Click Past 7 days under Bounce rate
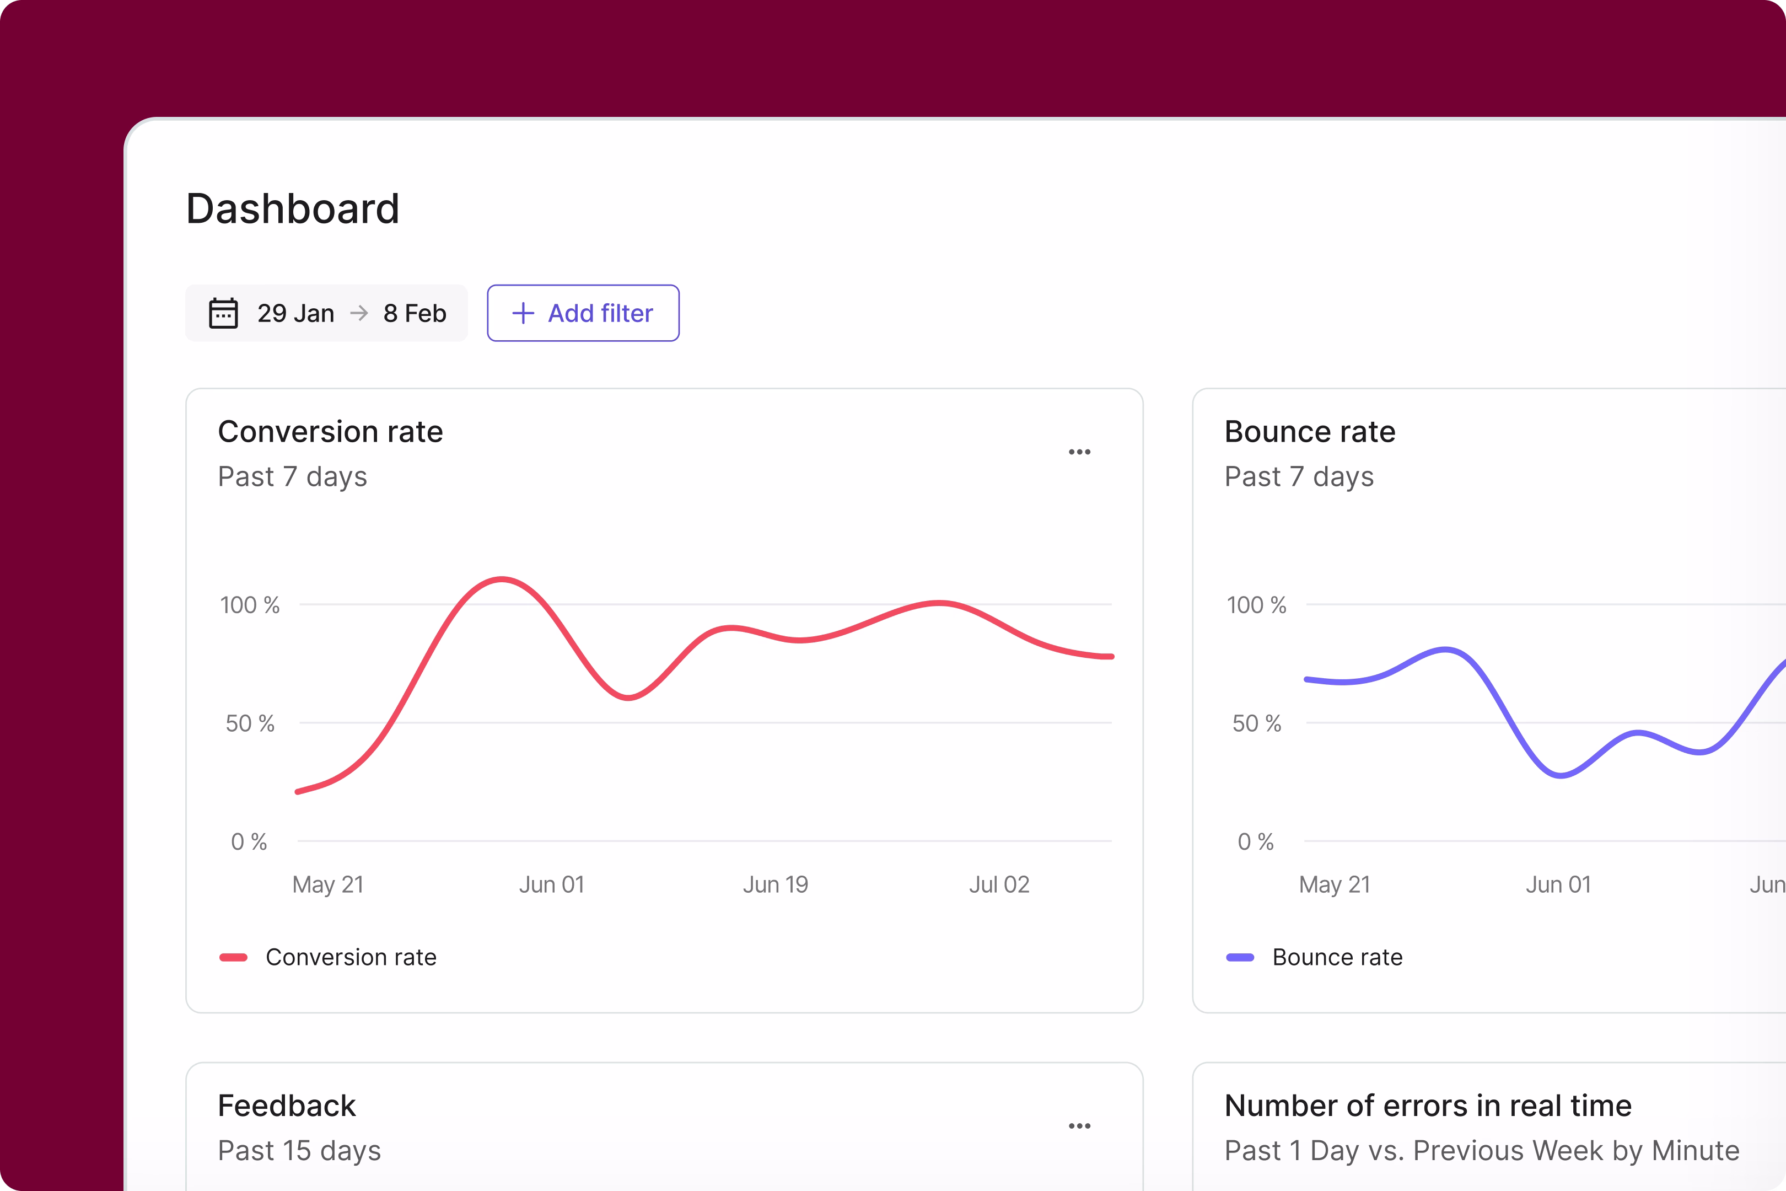This screenshot has width=1786, height=1191. 1299,477
